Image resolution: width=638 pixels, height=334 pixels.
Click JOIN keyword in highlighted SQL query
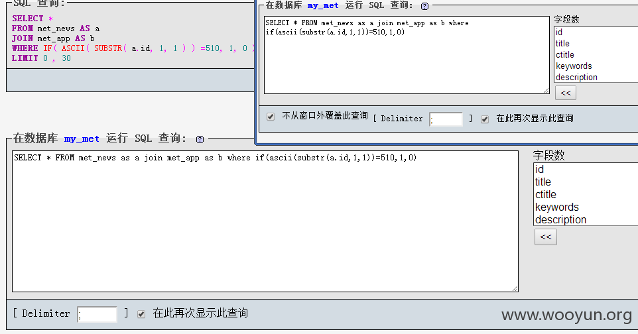(23, 38)
